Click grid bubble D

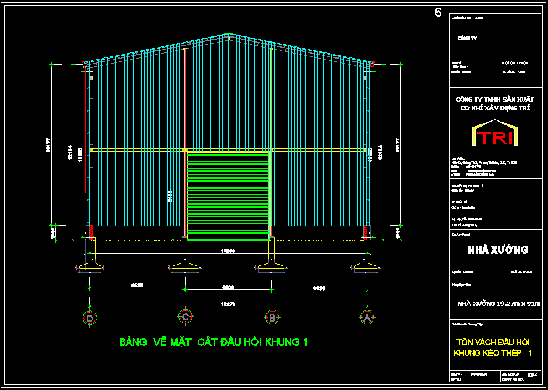click(x=90, y=318)
